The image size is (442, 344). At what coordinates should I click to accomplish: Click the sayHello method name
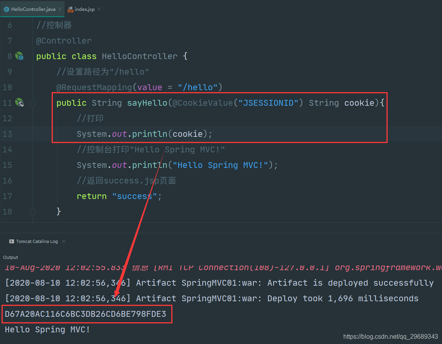point(147,103)
